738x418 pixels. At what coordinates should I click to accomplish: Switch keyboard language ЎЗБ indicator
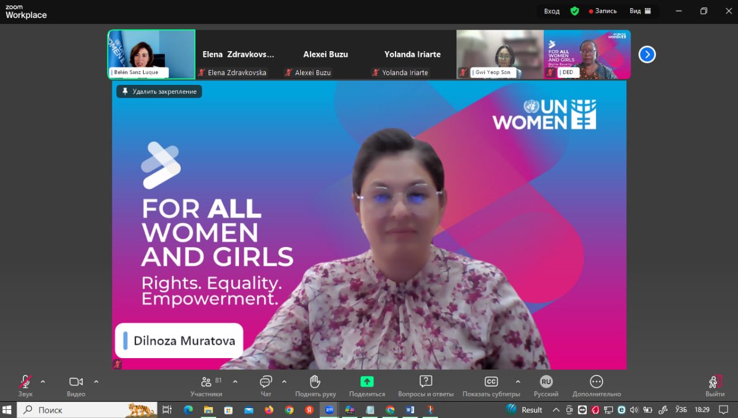[x=681, y=410]
